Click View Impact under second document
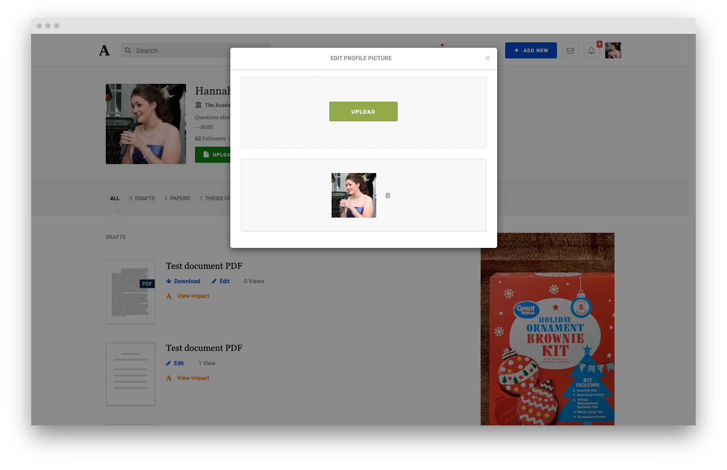 (193, 378)
